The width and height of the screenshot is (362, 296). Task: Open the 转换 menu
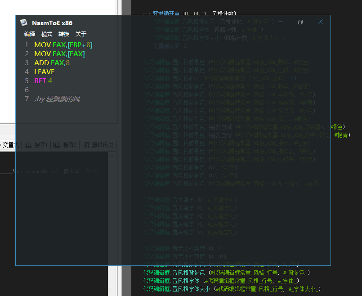(64, 34)
